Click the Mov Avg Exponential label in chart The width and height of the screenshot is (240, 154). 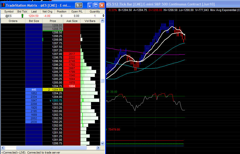[225, 10]
